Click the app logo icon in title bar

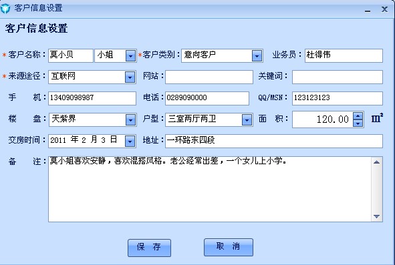5,8
